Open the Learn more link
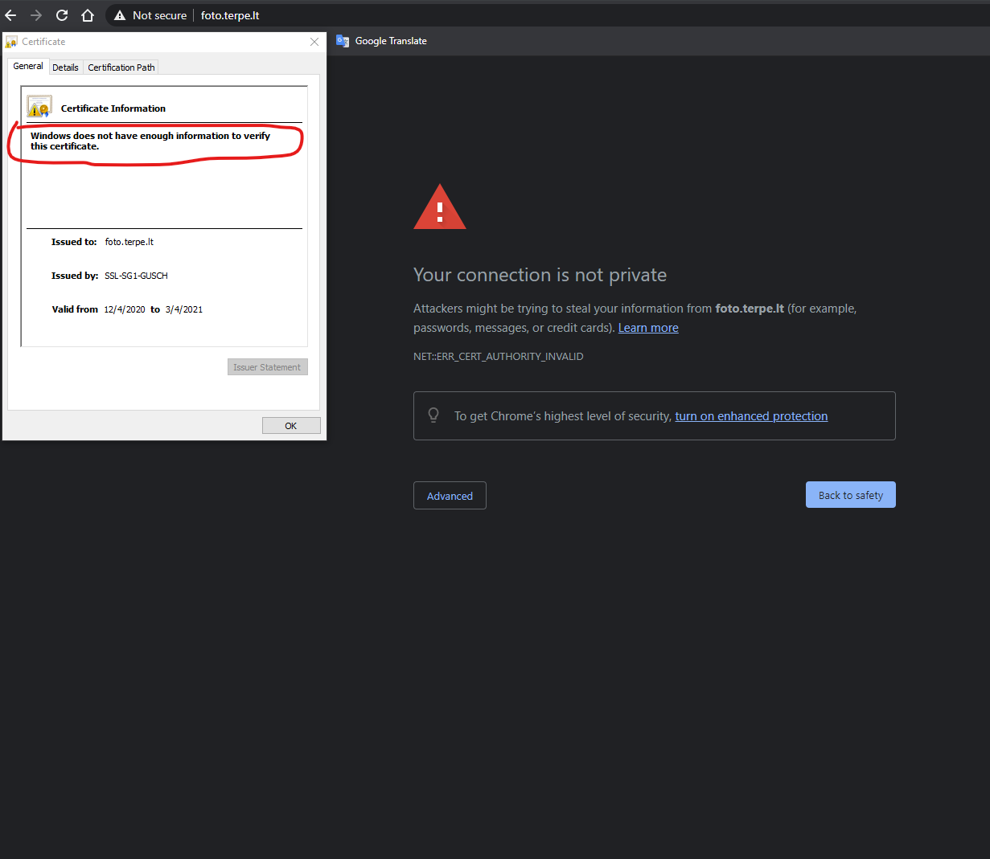Image resolution: width=990 pixels, height=859 pixels. click(647, 328)
